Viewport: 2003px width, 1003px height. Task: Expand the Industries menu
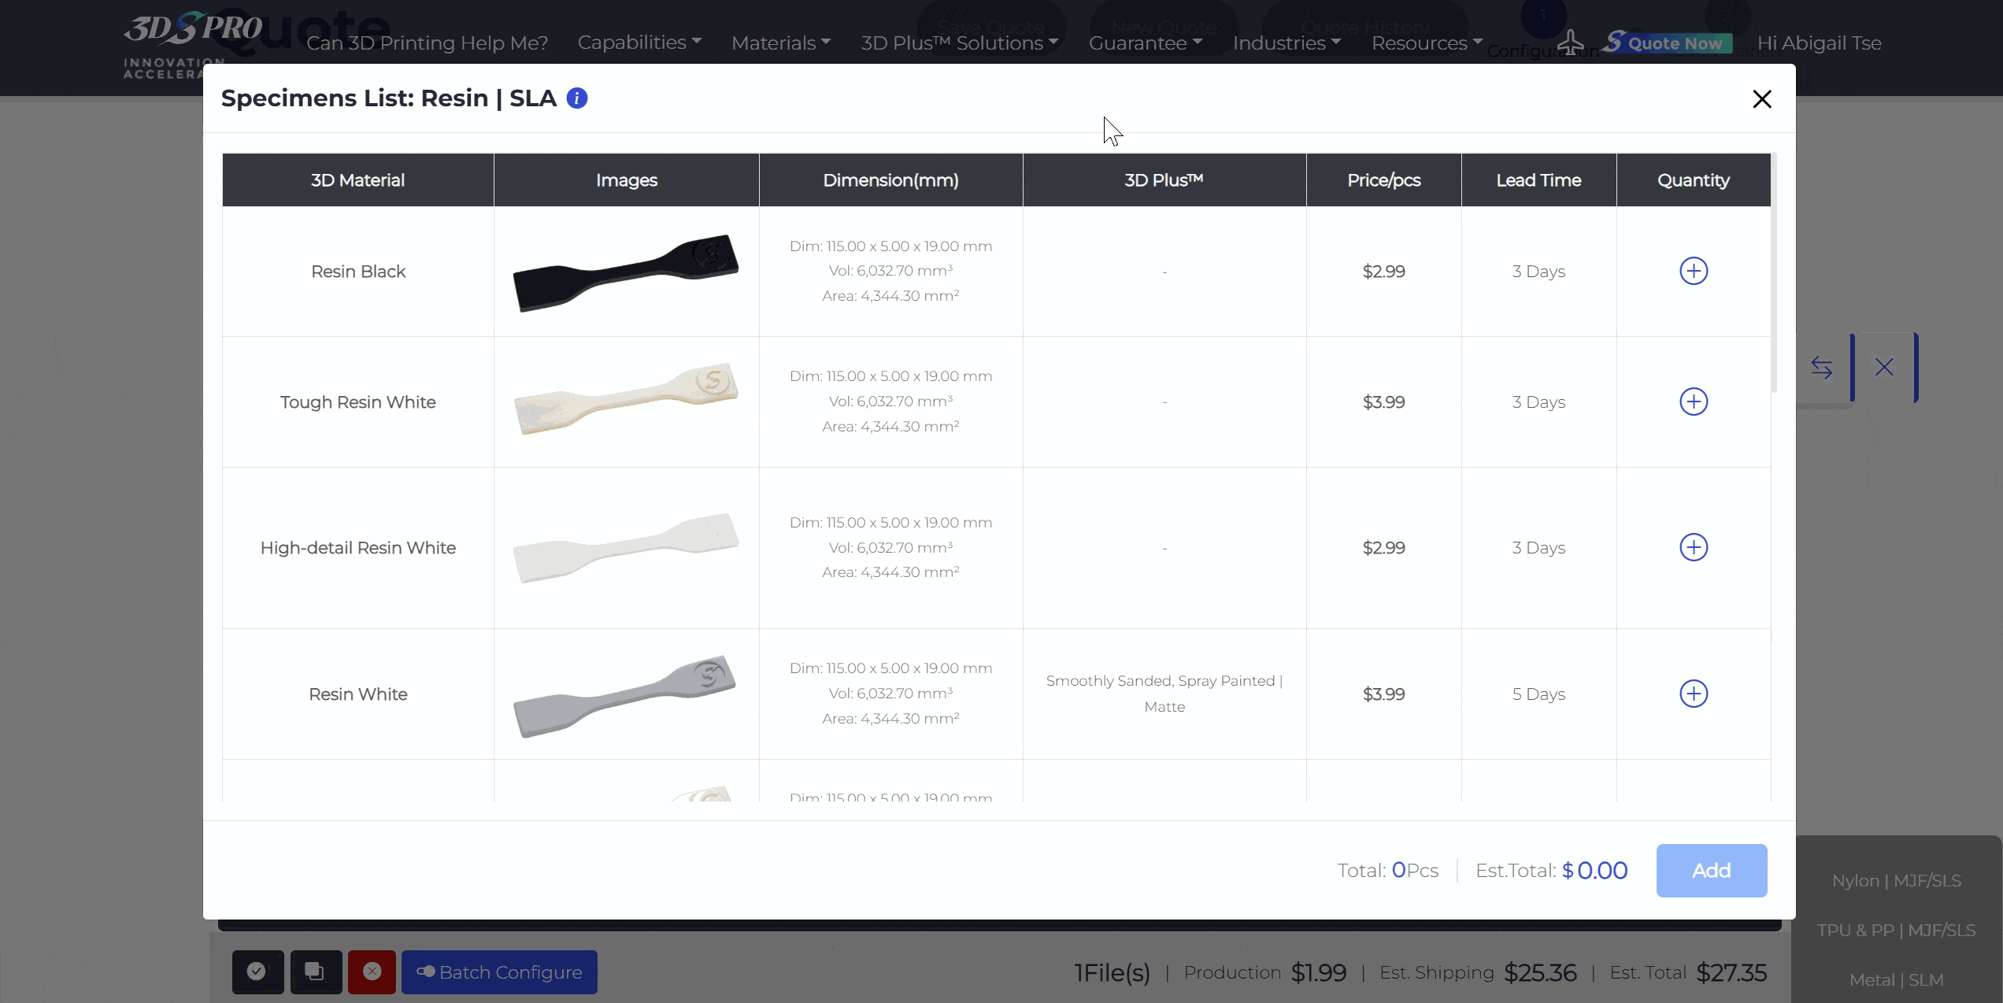pos(1287,43)
